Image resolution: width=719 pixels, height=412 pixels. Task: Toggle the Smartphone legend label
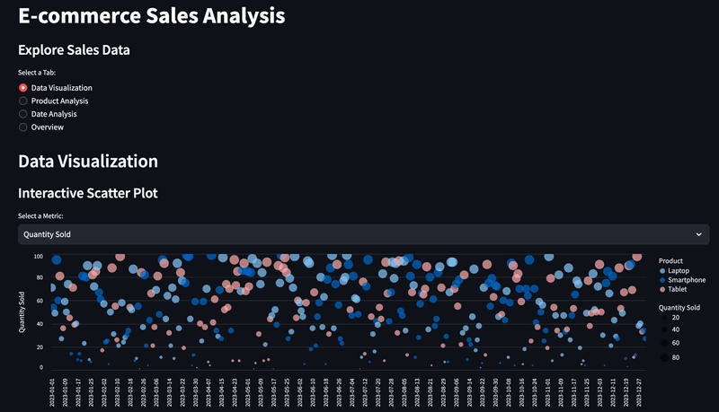click(x=687, y=280)
